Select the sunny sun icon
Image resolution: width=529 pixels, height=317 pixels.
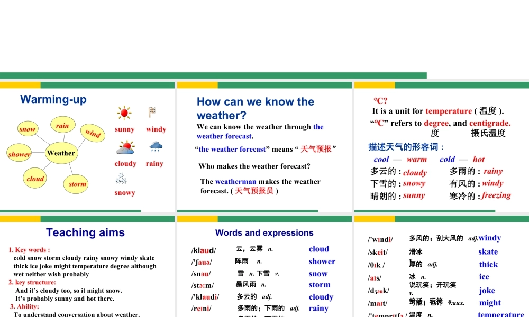tap(124, 113)
